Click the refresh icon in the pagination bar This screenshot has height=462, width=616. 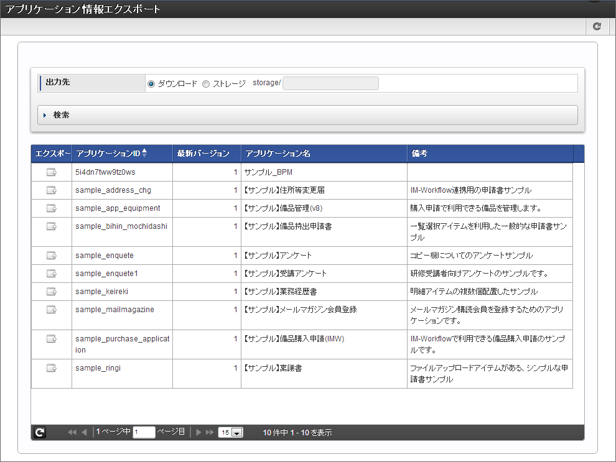[x=40, y=432]
